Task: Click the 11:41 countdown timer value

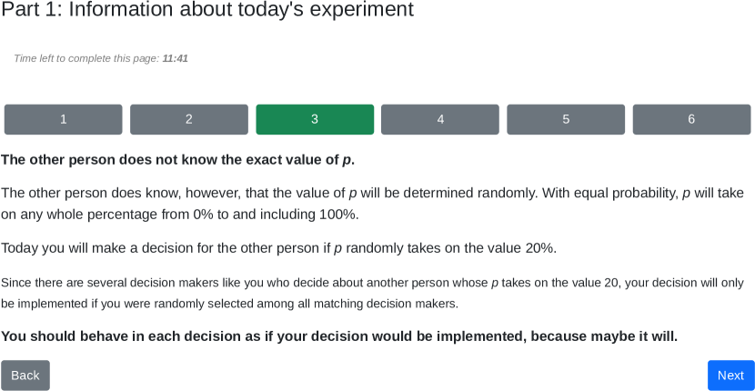Action: (176, 58)
